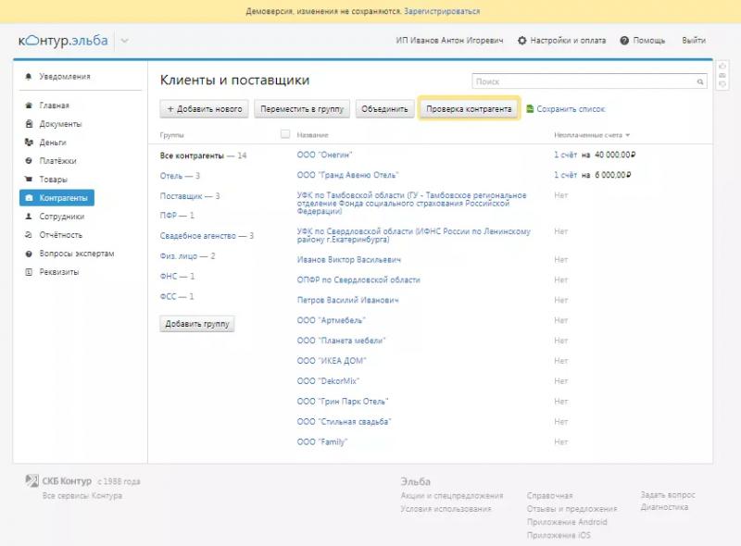Screen dimensions: 741x546
Task: Open the Отчётность section in the sidebar
Action: click(60, 235)
